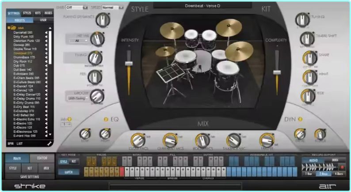Select the MAIN view tab
Viewport: 351px width, 192px height.
(x=17, y=158)
